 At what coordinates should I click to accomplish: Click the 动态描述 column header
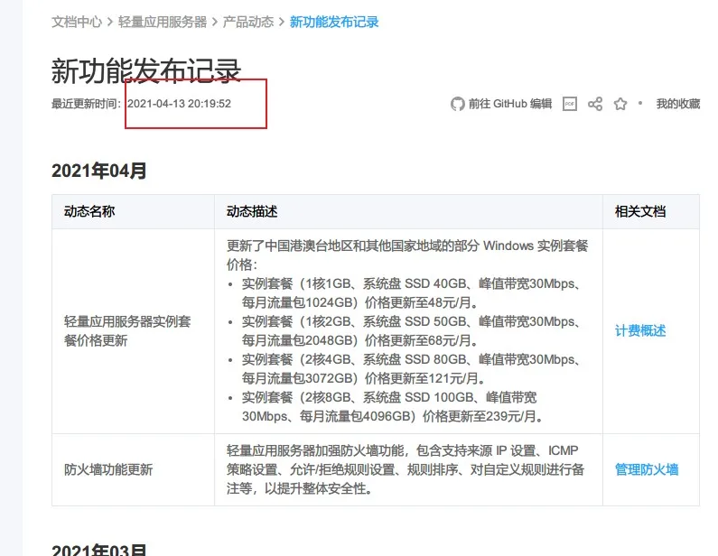pyautogui.click(x=252, y=211)
